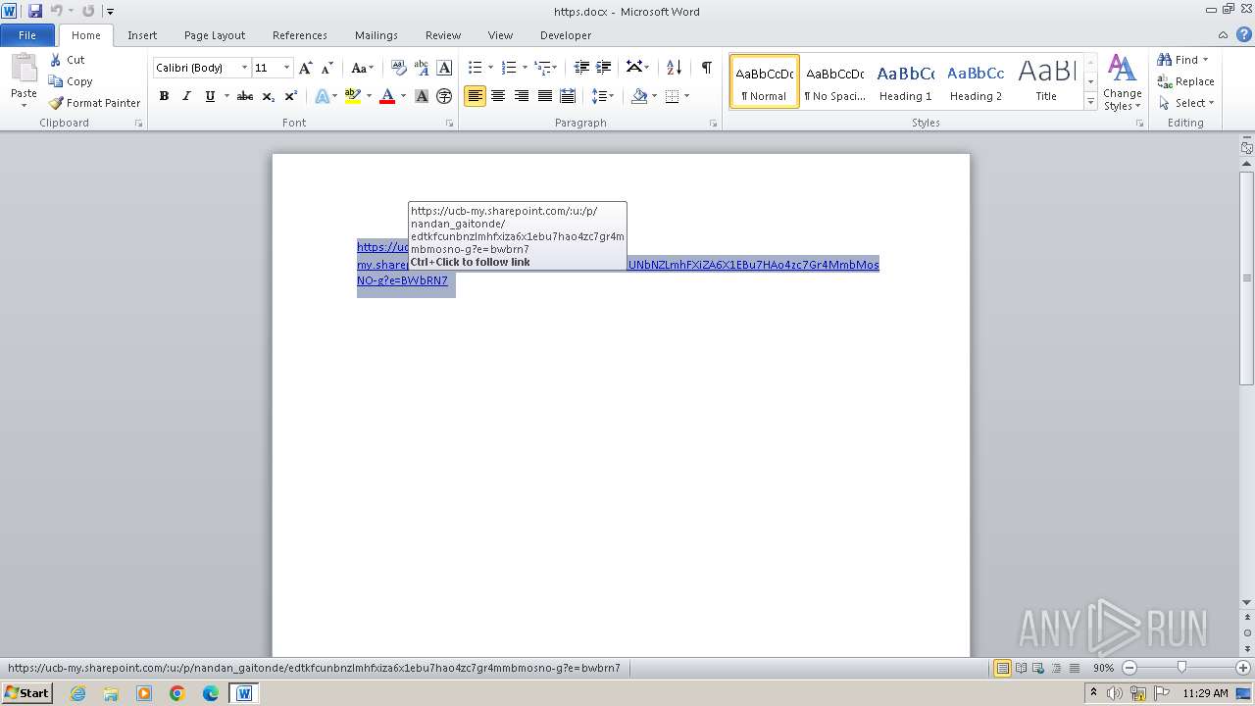Open the font name dropdown
Image resolution: width=1255 pixels, height=706 pixels.
tap(244, 68)
